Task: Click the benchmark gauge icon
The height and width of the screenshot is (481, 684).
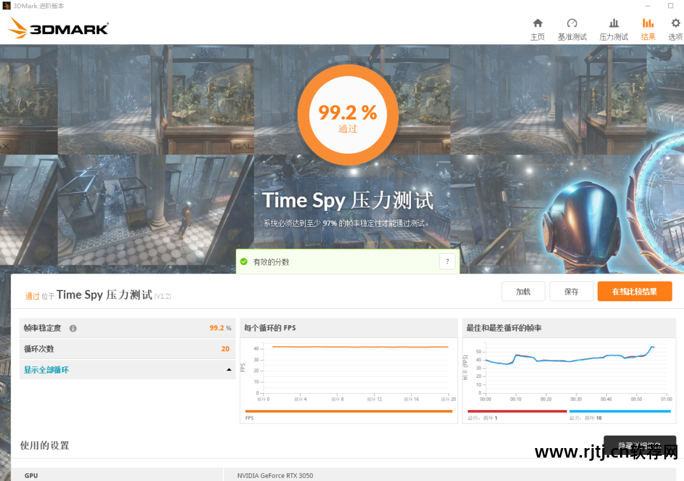Action: click(x=572, y=23)
